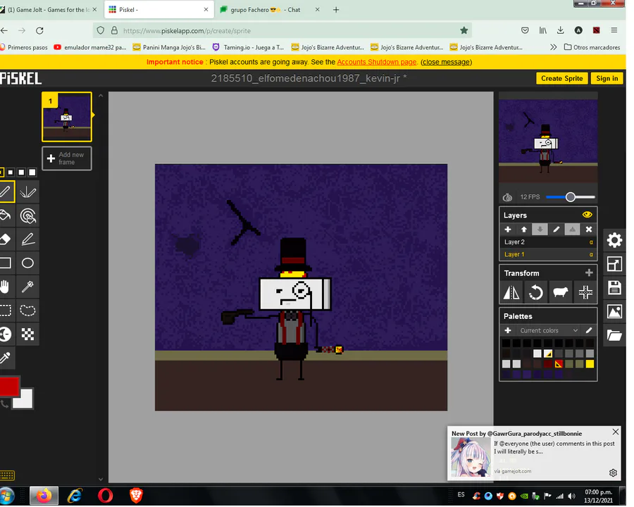Expand the Transform panel plus
634x507 pixels.
[x=589, y=273]
